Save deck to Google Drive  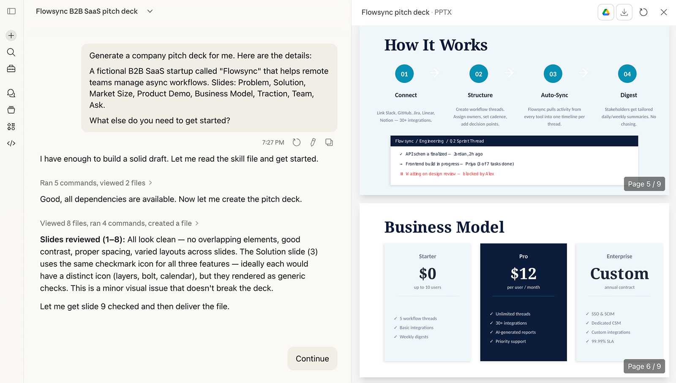click(606, 12)
